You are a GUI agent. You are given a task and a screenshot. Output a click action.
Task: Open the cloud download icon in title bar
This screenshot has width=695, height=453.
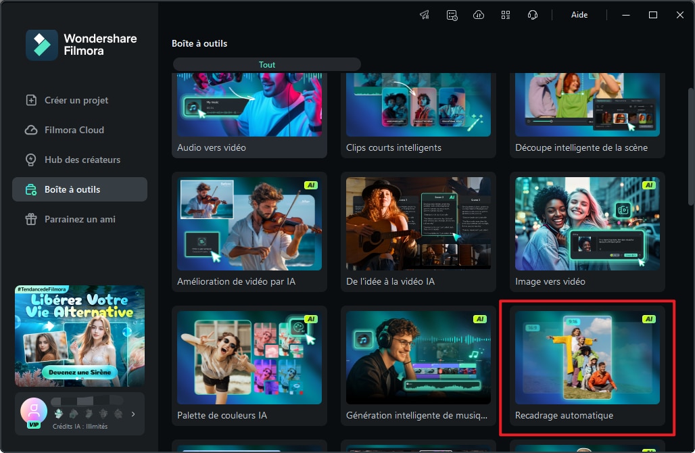pyautogui.click(x=479, y=15)
